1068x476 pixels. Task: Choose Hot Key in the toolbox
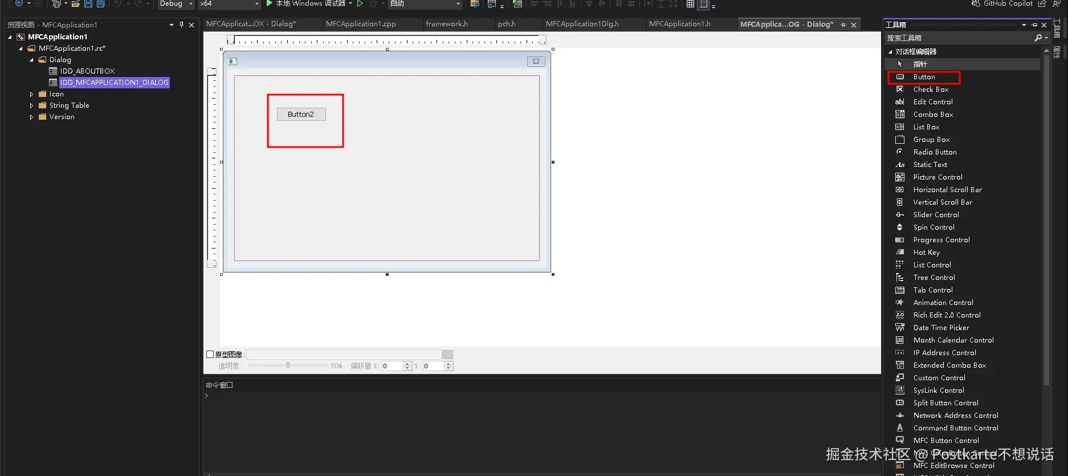click(x=926, y=253)
